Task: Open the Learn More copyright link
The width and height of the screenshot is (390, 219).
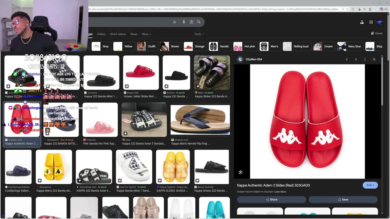Action: point(280,192)
